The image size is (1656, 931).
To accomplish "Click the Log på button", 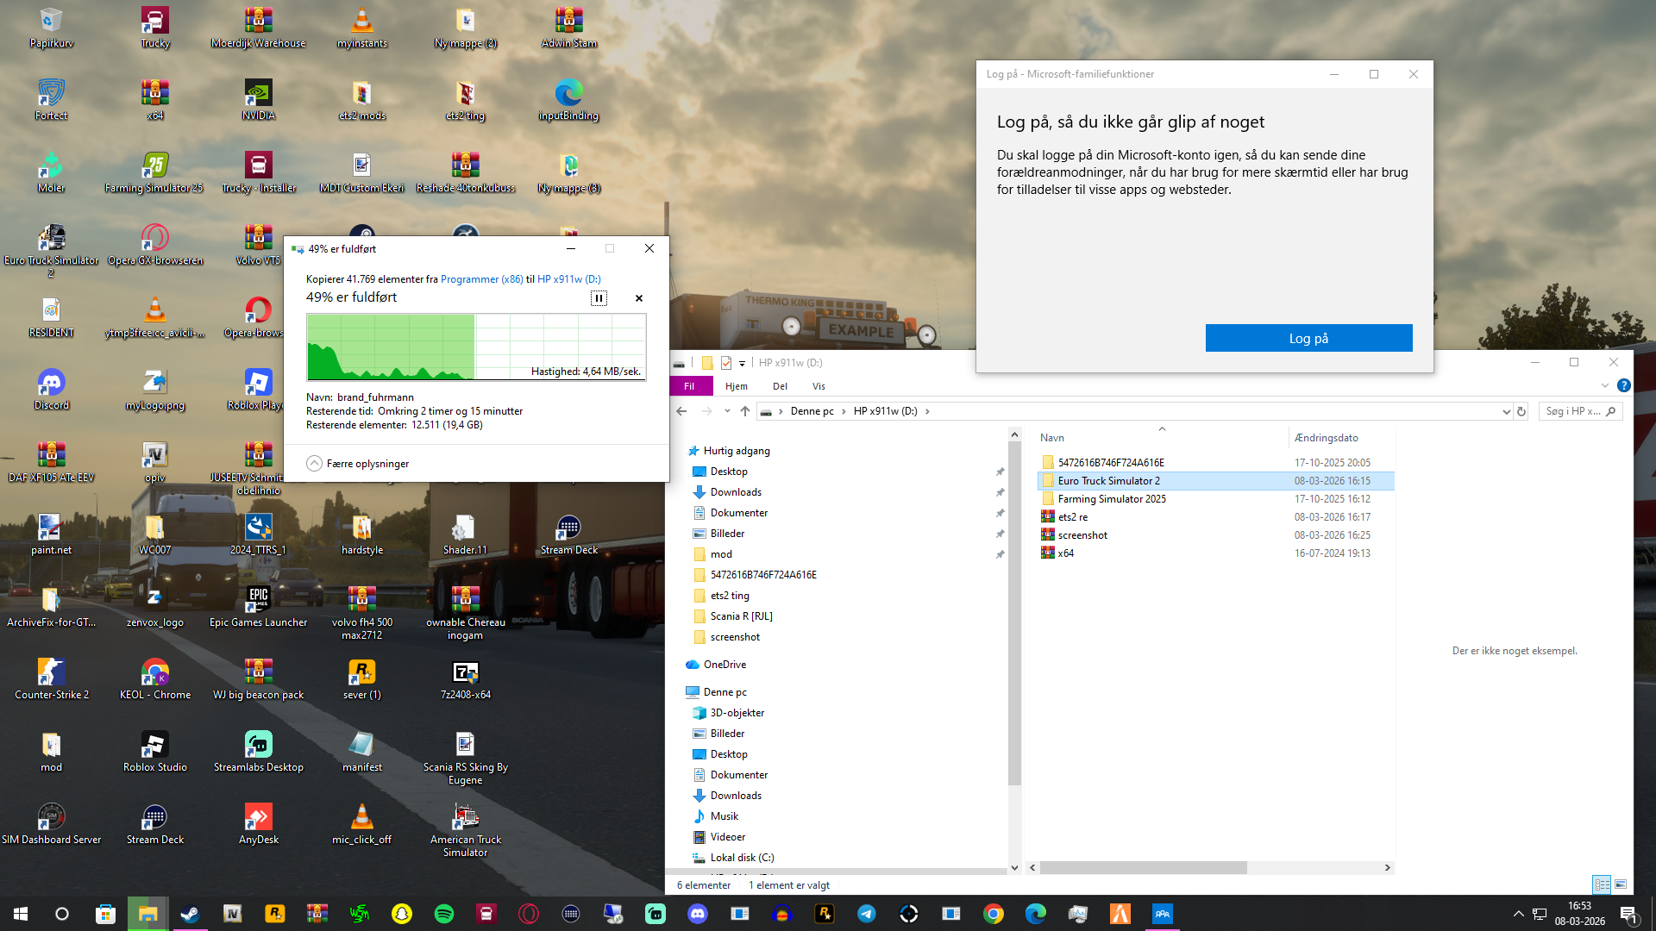I will point(1308,339).
